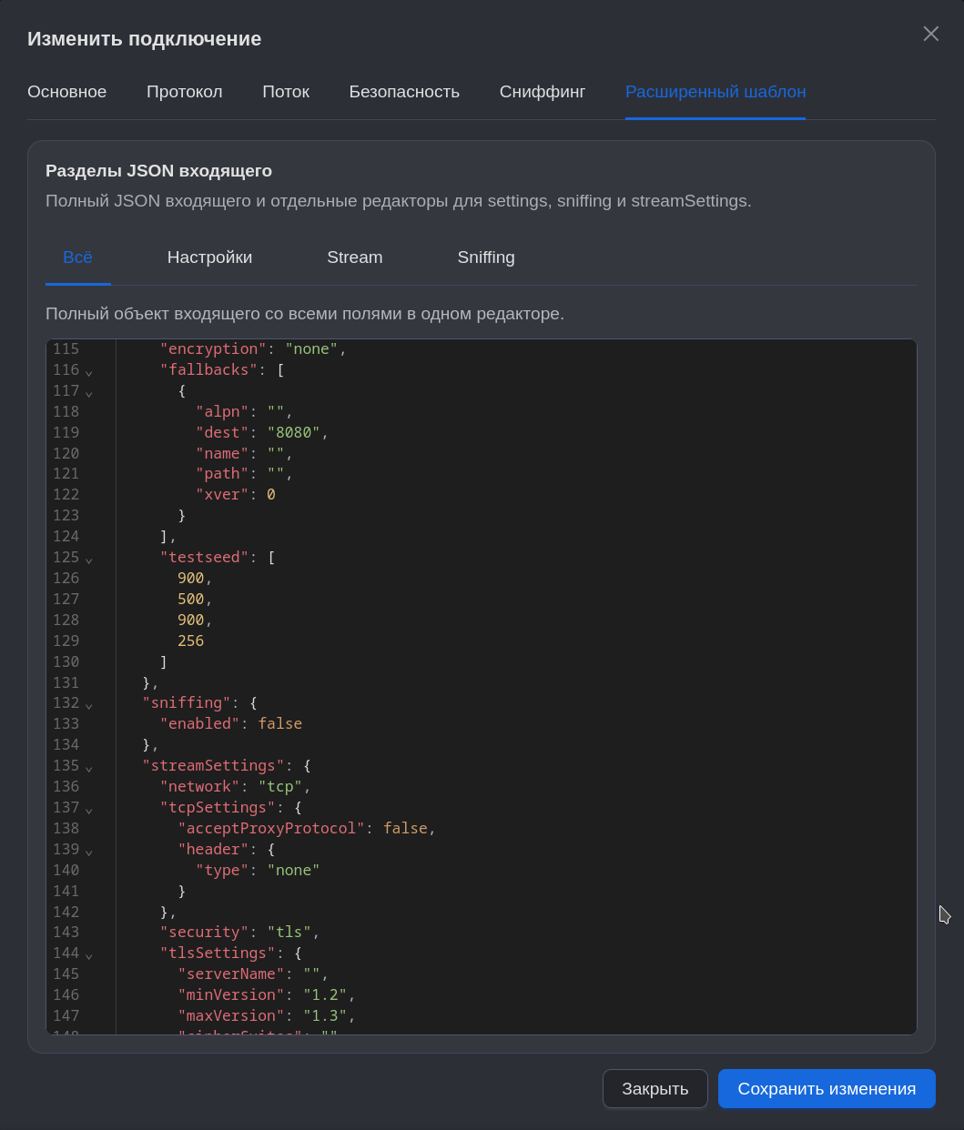Click the "fallbacks" key
This screenshot has width=964, height=1130.
click(209, 369)
